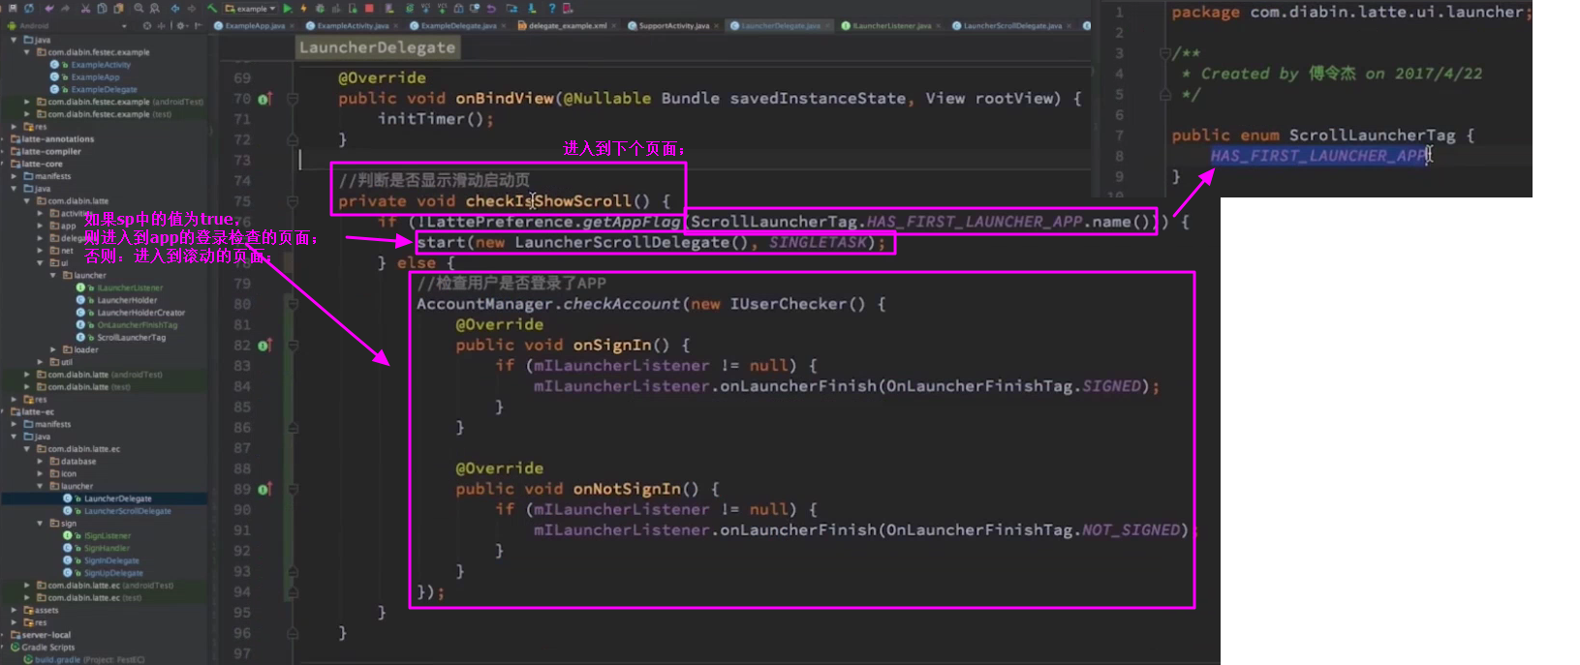Click the Make Project hammer icon
Viewport: 1580px width, 665px height.
point(211,8)
